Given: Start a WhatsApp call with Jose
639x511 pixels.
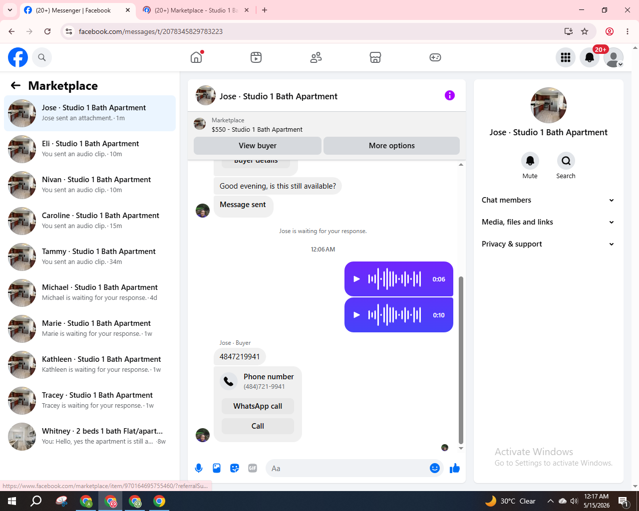Looking at the screenshot, I should pyautogui.click(x=258, y=406).
